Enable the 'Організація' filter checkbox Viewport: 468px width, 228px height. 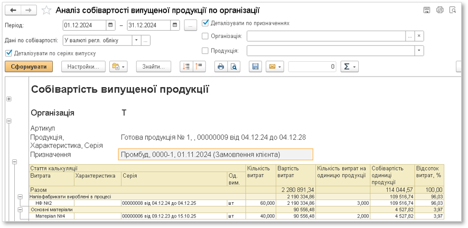coord(205,36)
